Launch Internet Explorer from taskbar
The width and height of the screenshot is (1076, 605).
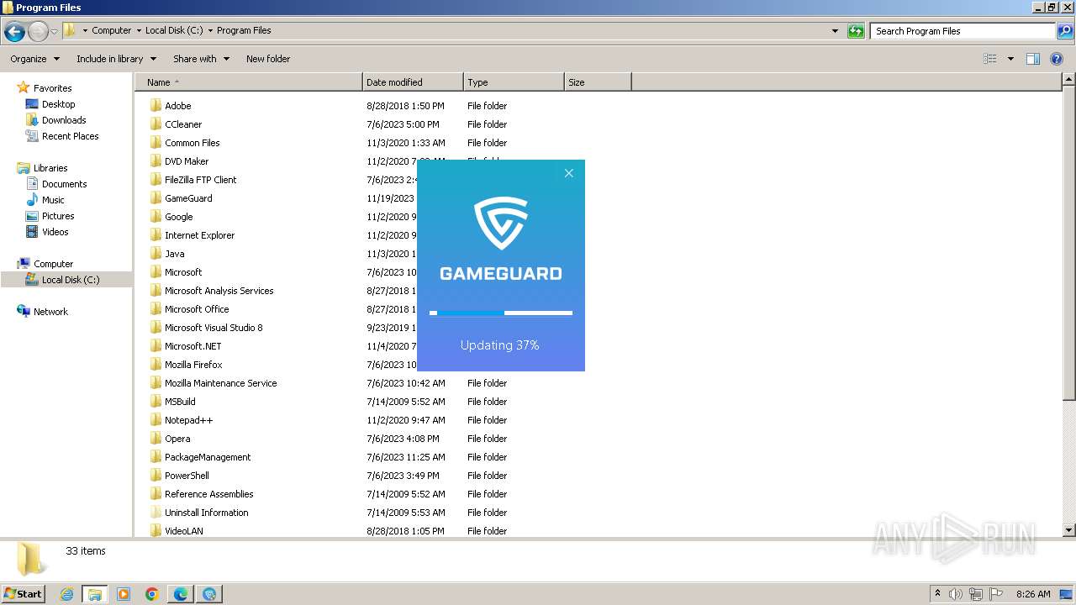66,594
